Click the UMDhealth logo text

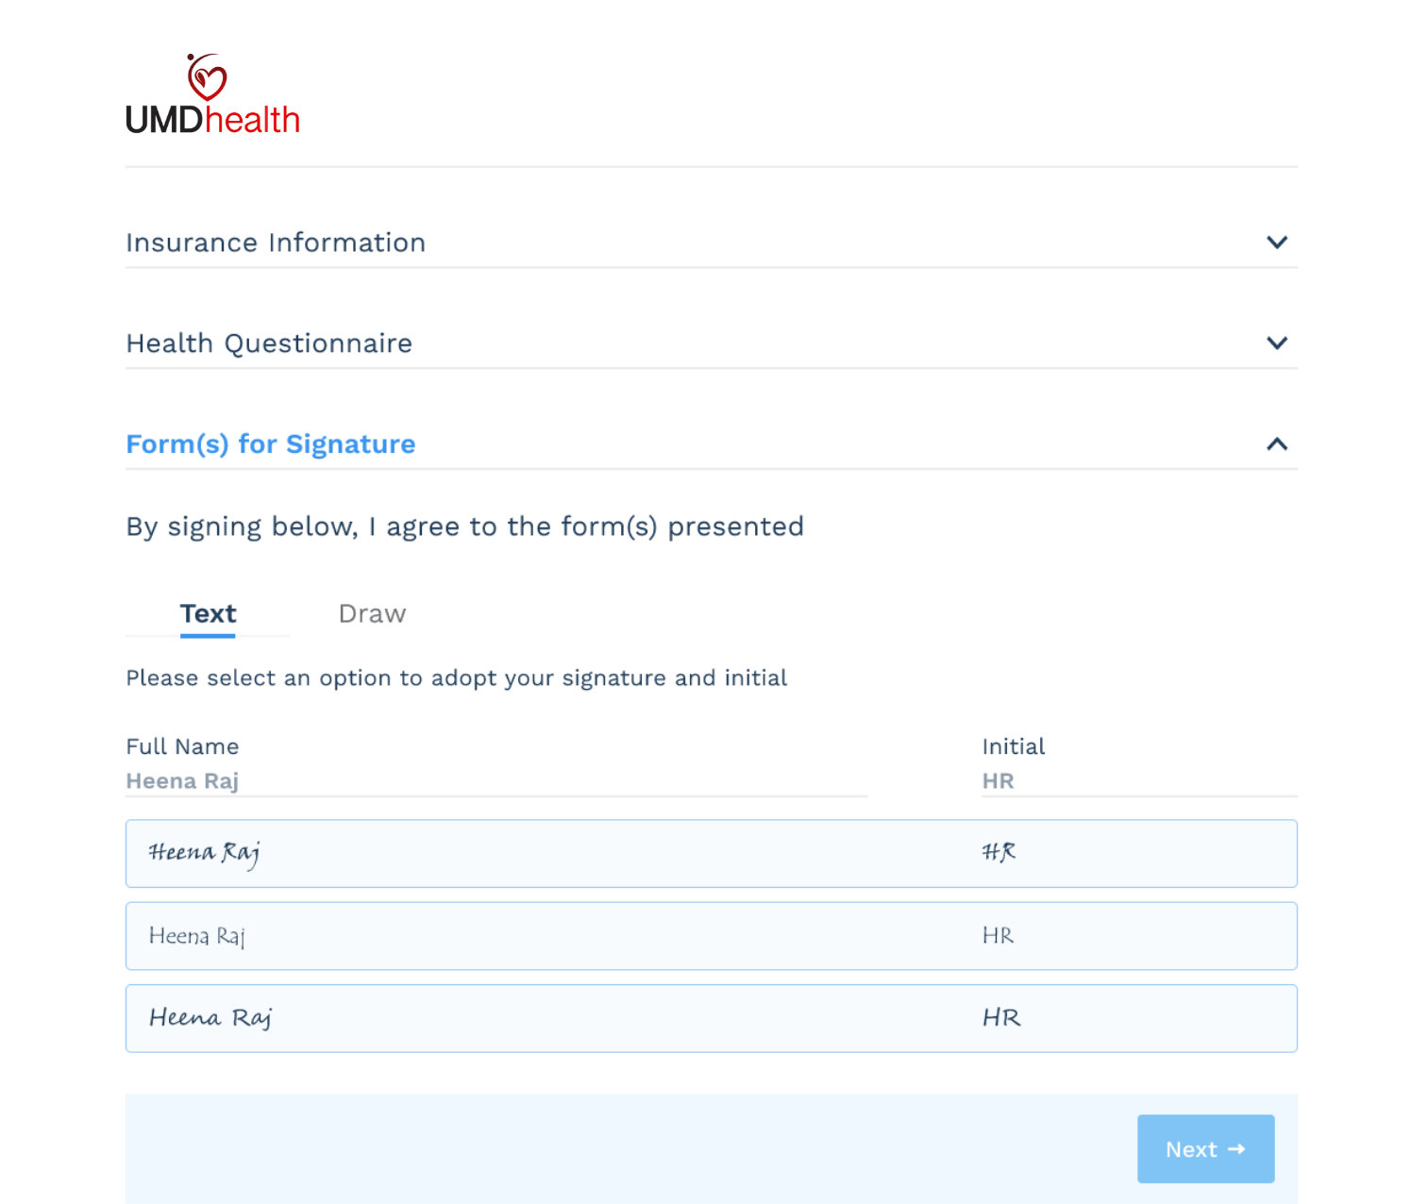tap(212, 120)
